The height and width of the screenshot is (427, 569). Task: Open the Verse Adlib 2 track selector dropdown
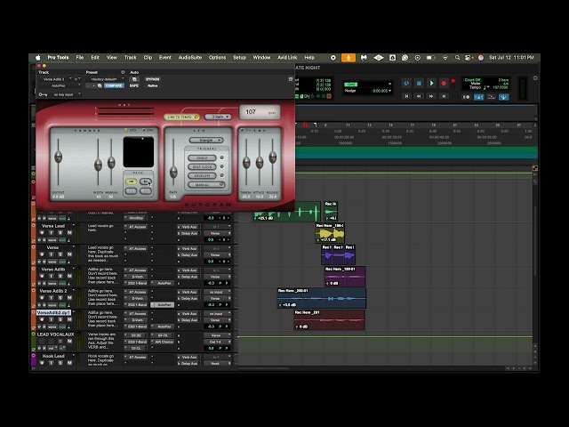click(x=55, y=79)
